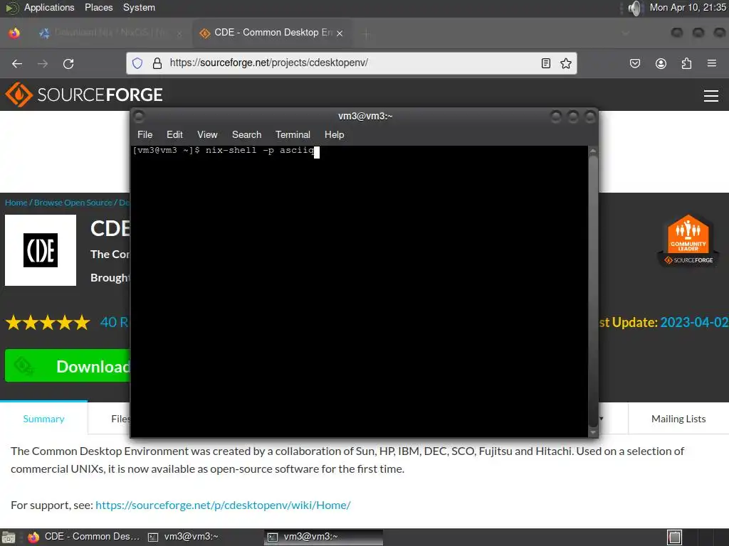Bookmark this page with the star icon
Screen dimensions: 729x546
pos(566,63)
